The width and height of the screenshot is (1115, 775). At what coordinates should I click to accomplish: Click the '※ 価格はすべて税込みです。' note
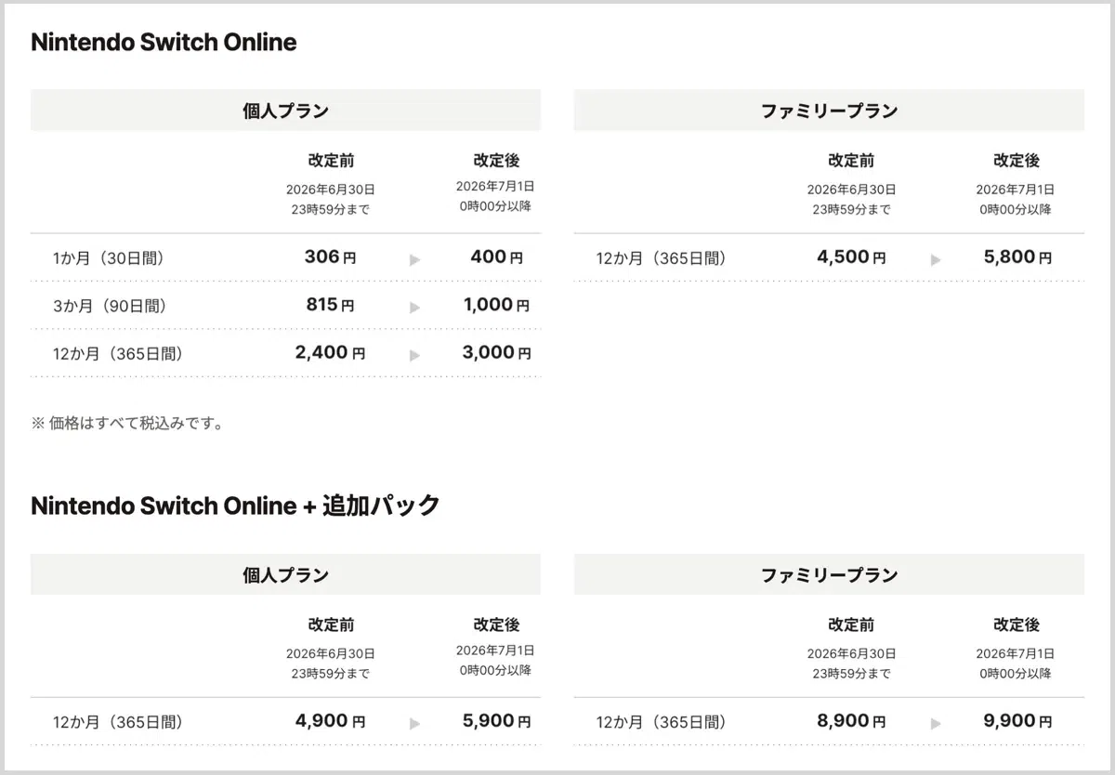(x=127, y=424)
